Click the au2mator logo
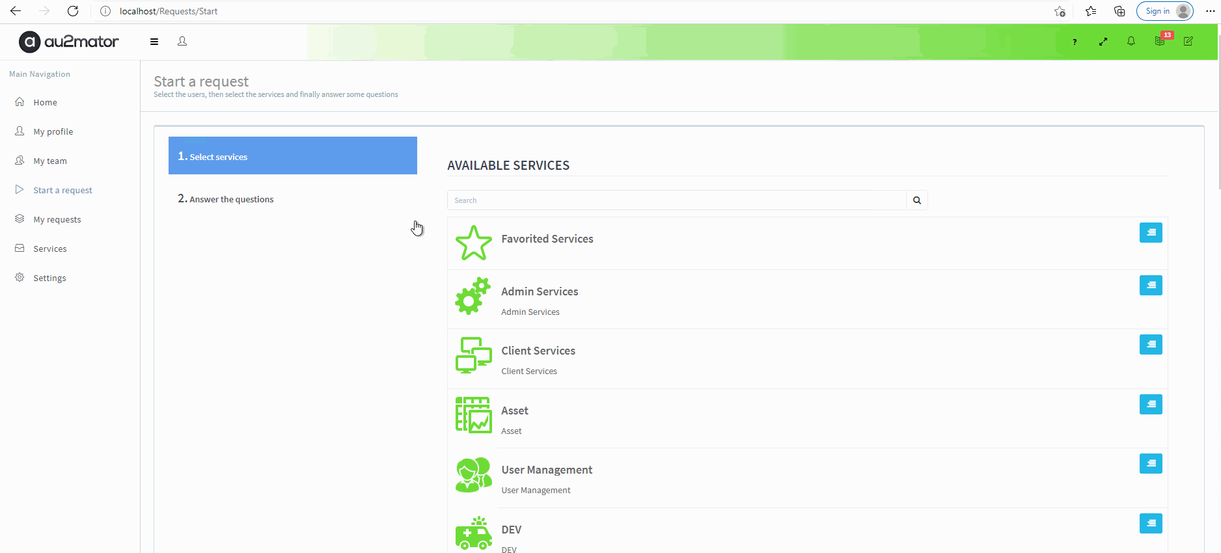This screenshot has height=553, width=1221. pos(69,42)
